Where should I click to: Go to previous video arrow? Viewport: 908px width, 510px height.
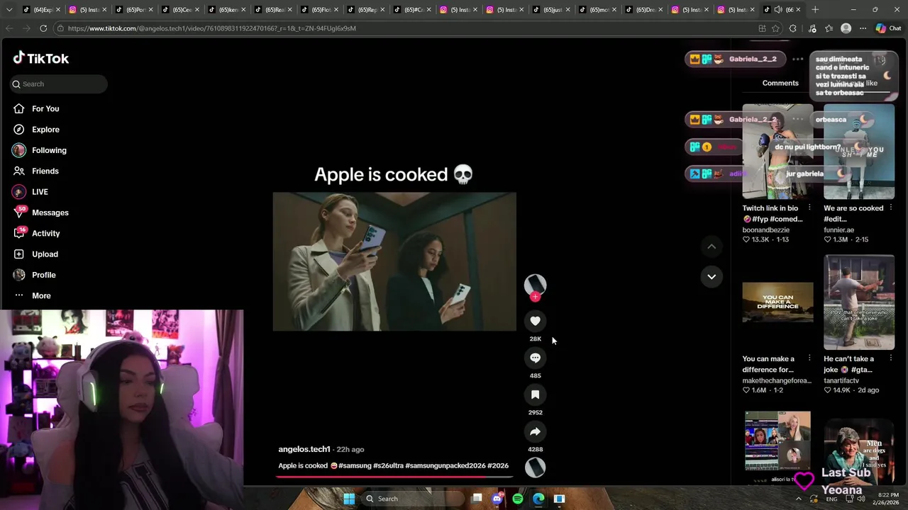712,246
